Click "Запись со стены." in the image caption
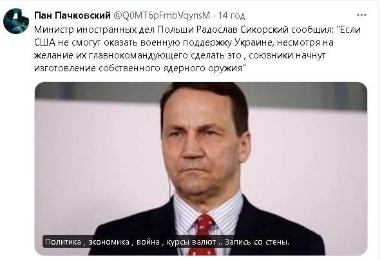Screen dimensions: 382x260 257,242
